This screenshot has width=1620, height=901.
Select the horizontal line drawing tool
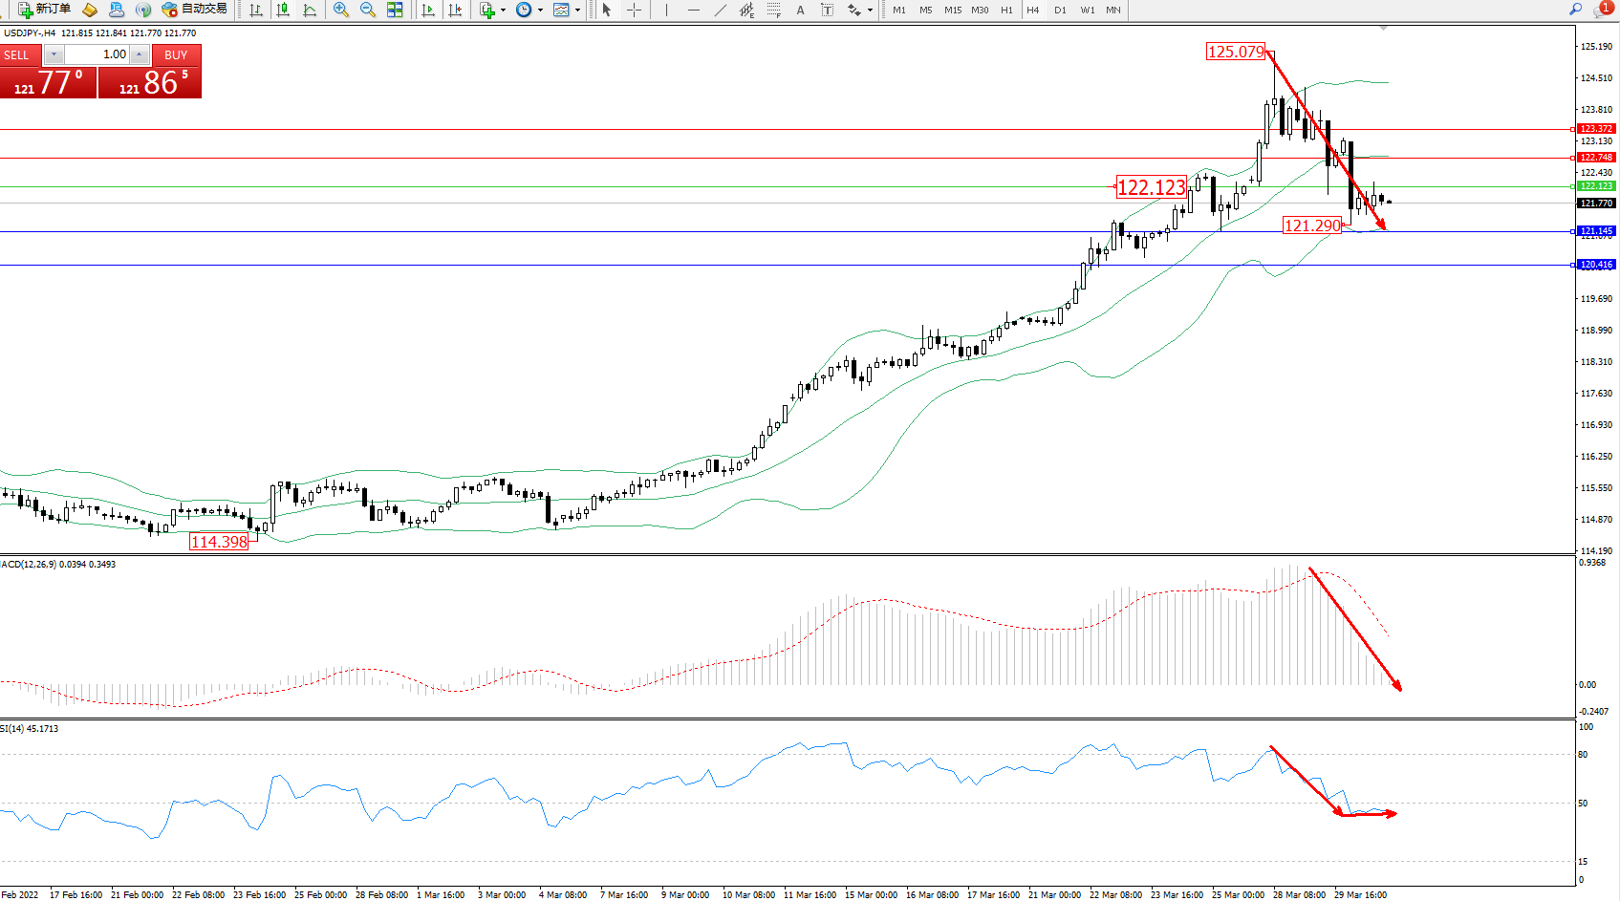693,10
